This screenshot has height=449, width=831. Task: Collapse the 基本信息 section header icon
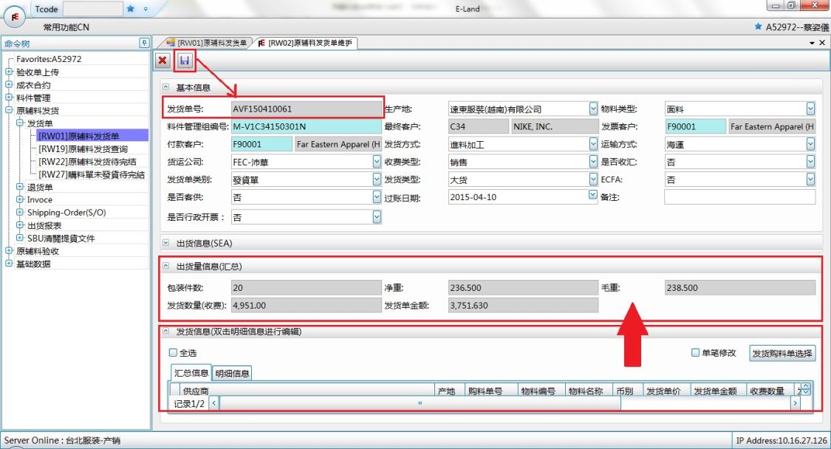coord(165,87)
